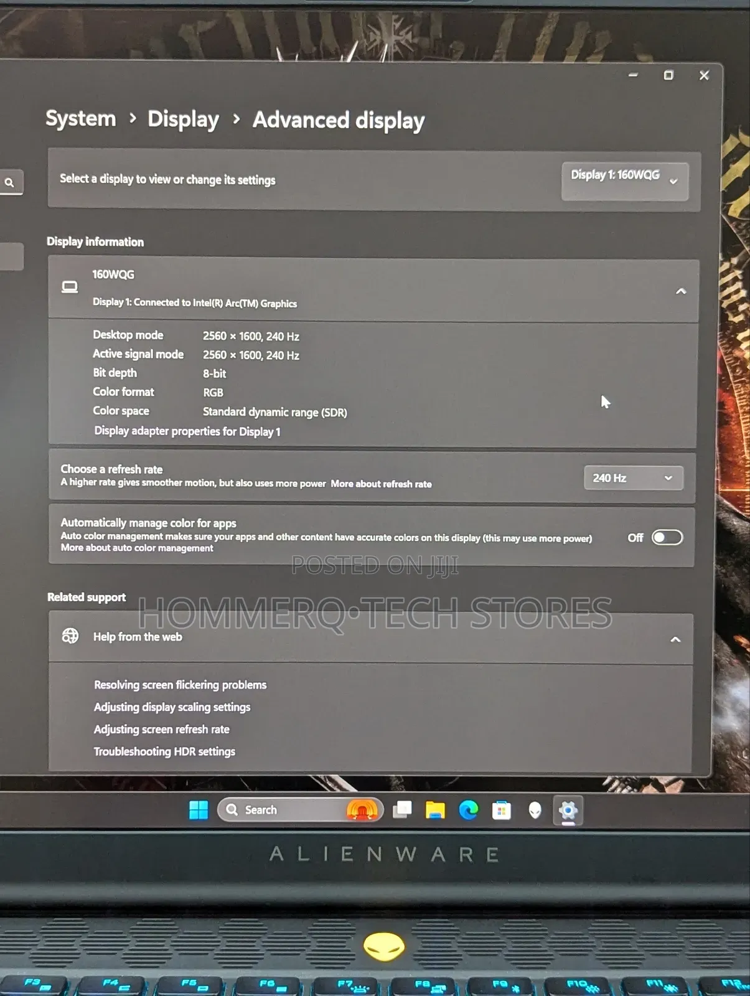Screen dimensions: 750x996
Task: Click the Bit depth value 8-bit
Action: point(214,374)
